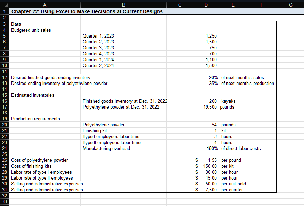Click the 7,500 per quarter value
This screenshot has width=304, height=206.
point(211,190)
